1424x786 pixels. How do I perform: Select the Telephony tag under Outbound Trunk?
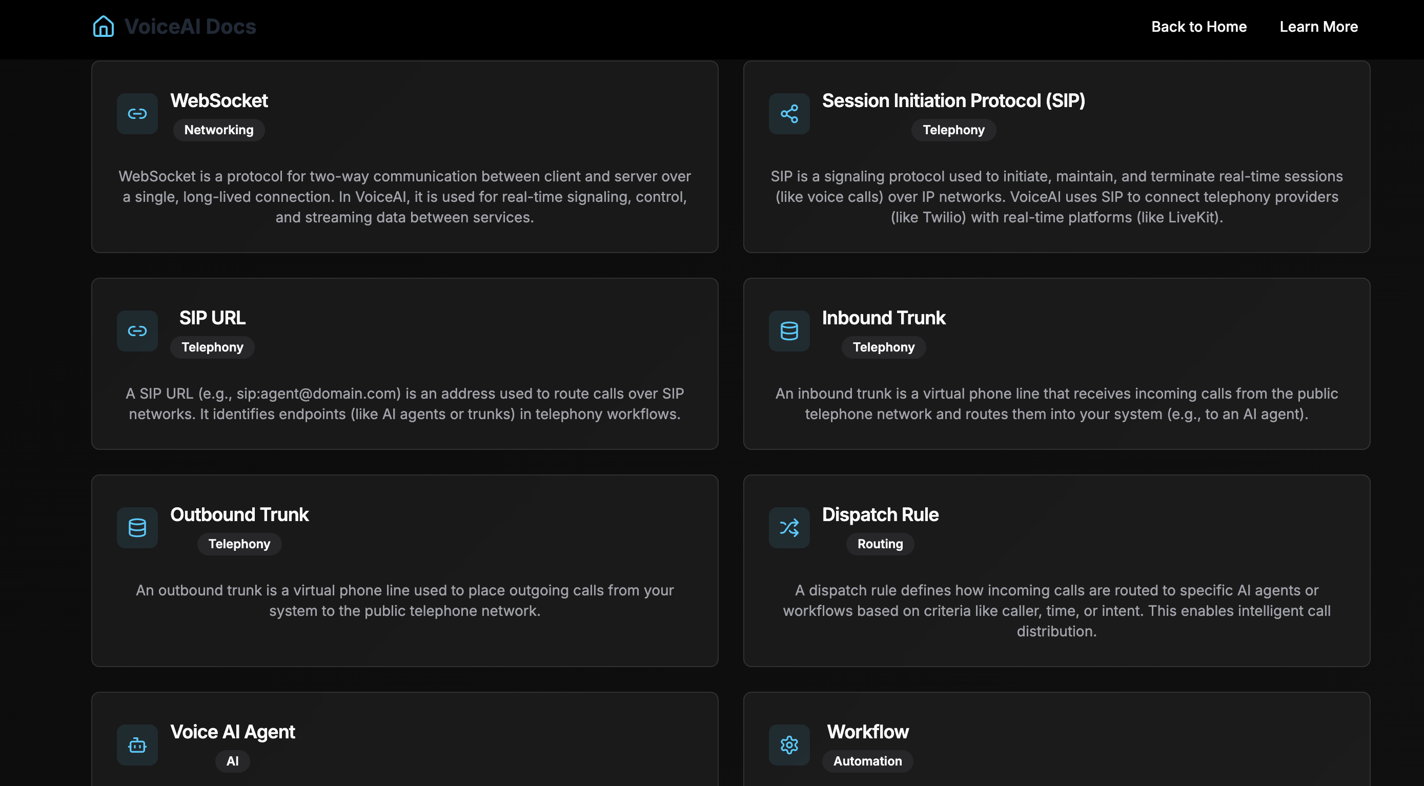[x=239, y=544]
